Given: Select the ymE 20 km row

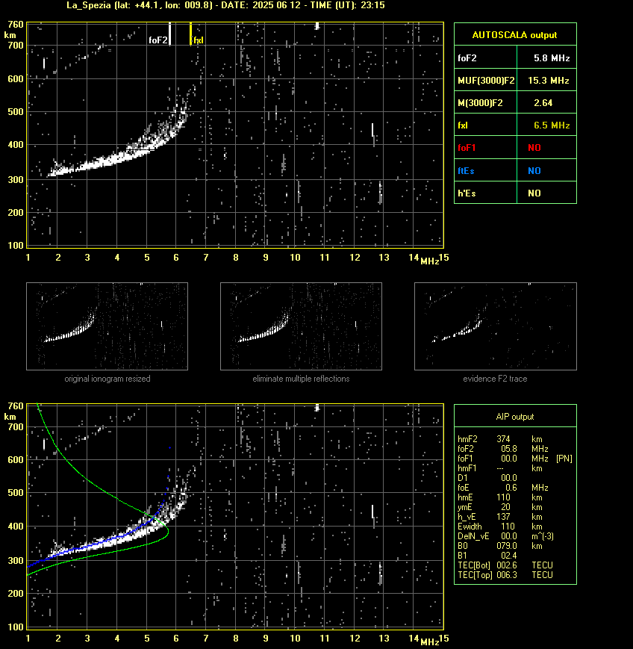Looking at the screenshot, I should 500,507.
